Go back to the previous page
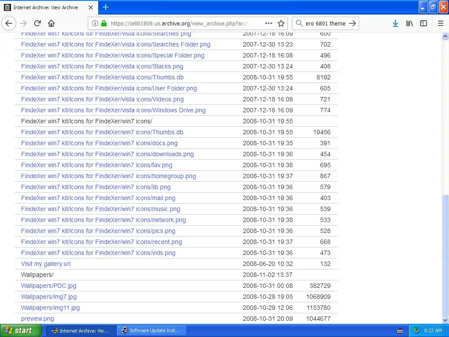Image resolution: width=449 pixels, height=337 pixels. coord(9,23)
